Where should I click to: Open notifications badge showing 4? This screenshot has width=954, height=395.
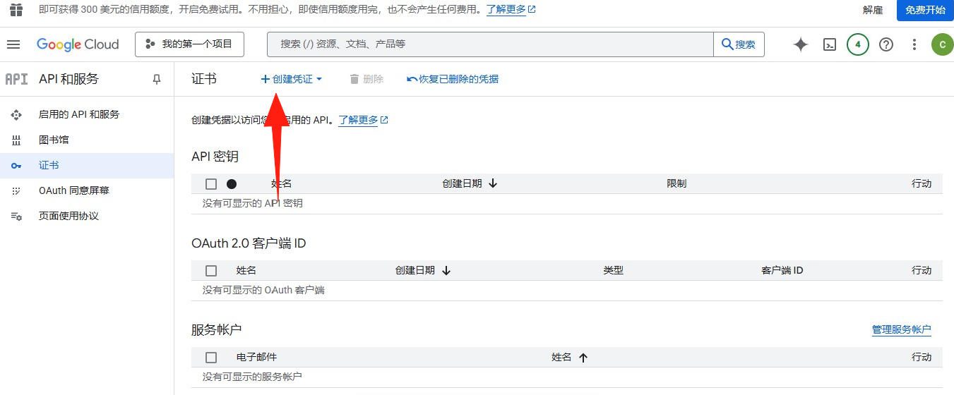click(x=857, y=44)
